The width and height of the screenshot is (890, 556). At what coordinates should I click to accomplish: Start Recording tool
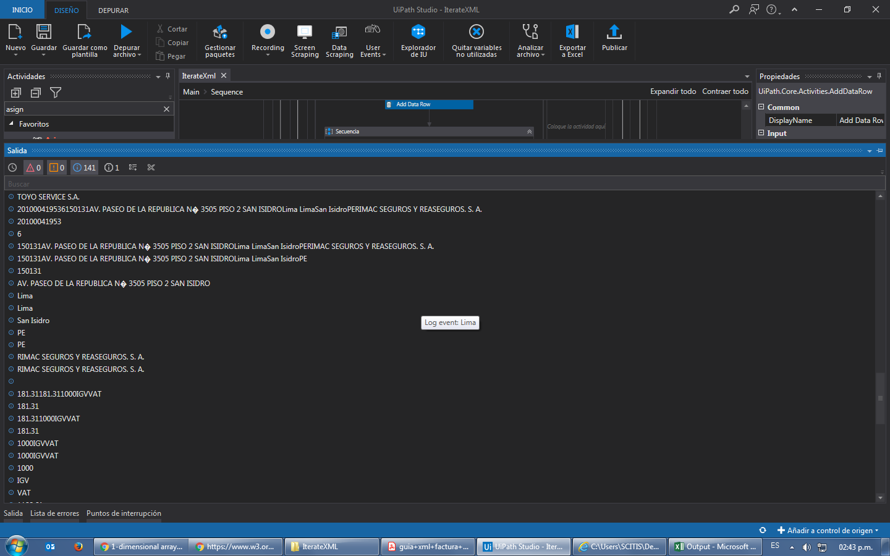click(x=268, y=40)
